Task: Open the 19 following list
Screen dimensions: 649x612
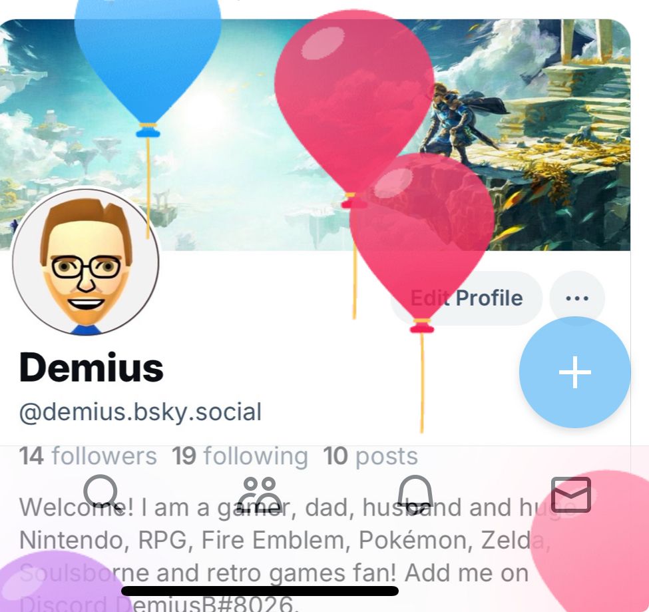Action: 240,456
